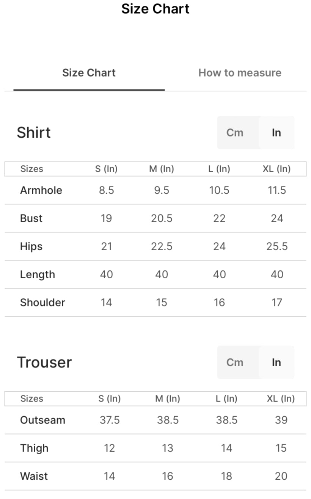The height and width of the screenshot is (499, 311).
Task: Click the Bust value 20.5 for medium
Action: pos(162,218)
